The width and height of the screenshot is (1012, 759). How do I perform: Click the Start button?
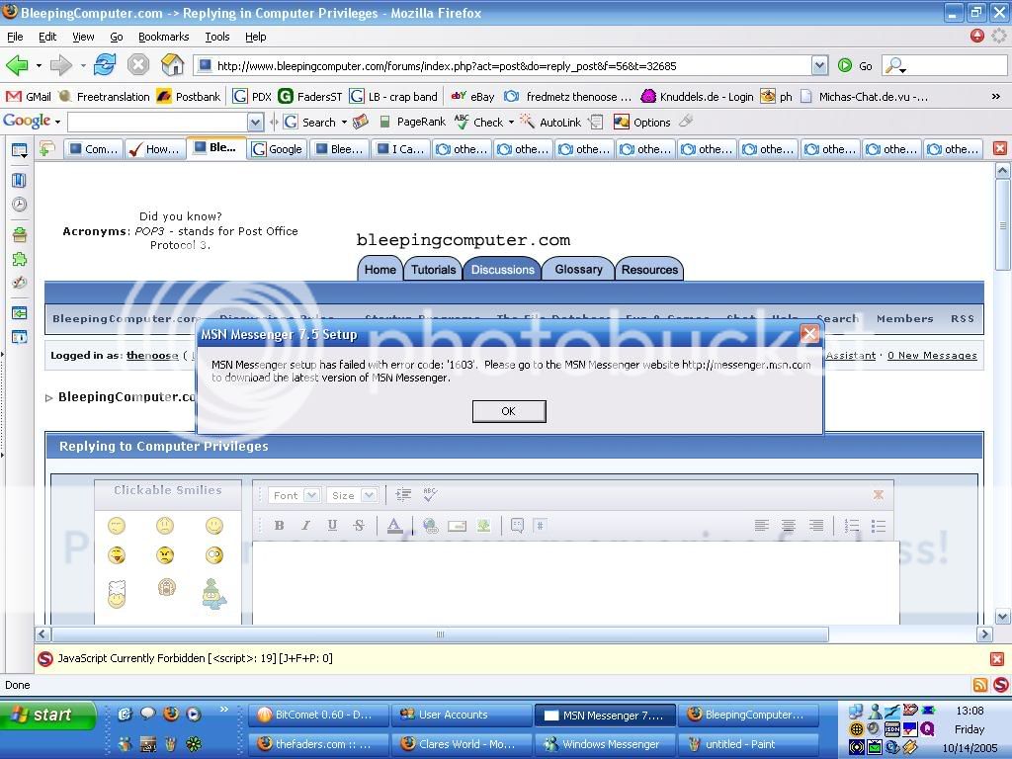pyautogui.click(x=47, y=716)
